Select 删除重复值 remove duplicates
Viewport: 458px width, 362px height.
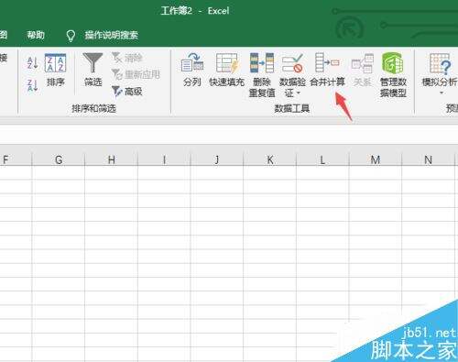coord(262,75)
